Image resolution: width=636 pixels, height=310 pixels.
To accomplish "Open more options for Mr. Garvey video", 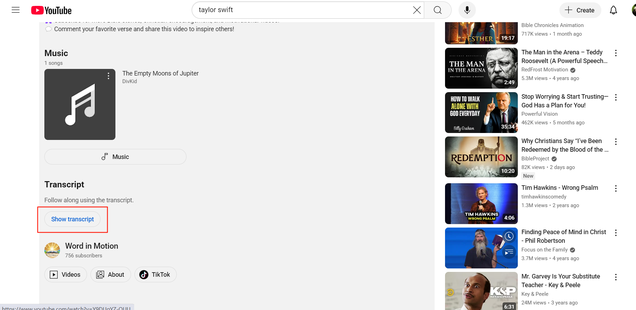I will [x=616, y=277].
